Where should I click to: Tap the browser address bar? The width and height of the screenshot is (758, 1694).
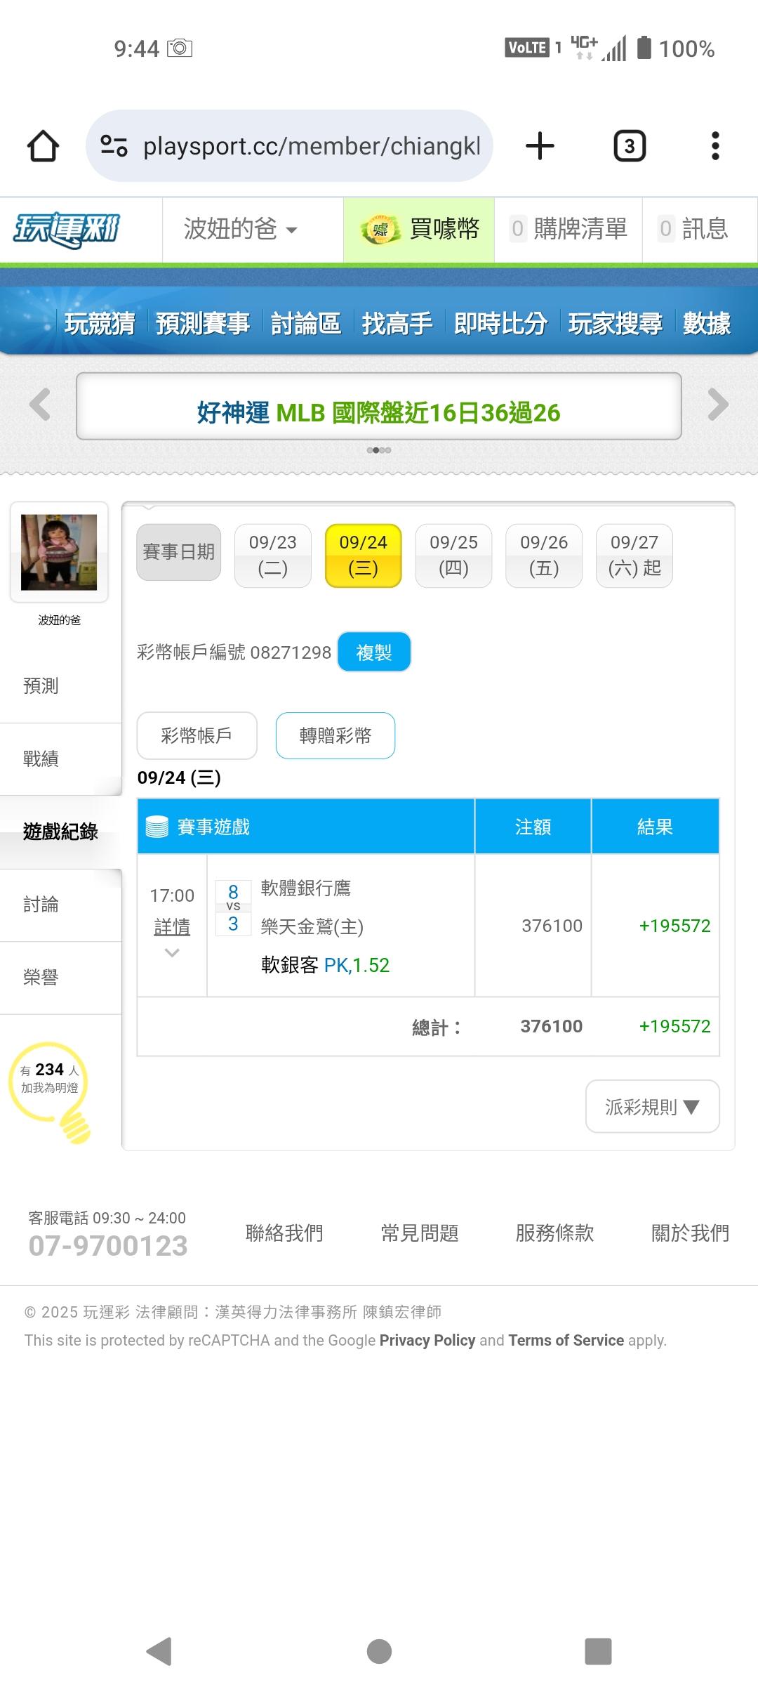coord(289,146)
